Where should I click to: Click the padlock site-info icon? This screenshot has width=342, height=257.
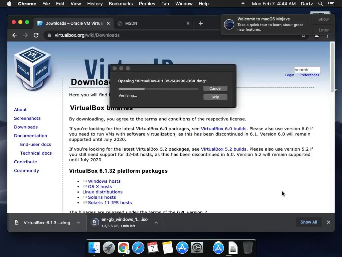pyautogui.click(x=49, y=35)
